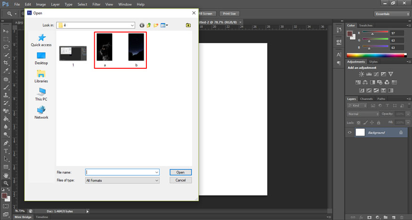This screenshot has width=412, height=220.
Task: Switch to the Swatches tab
Action: [x=366, y=25]
